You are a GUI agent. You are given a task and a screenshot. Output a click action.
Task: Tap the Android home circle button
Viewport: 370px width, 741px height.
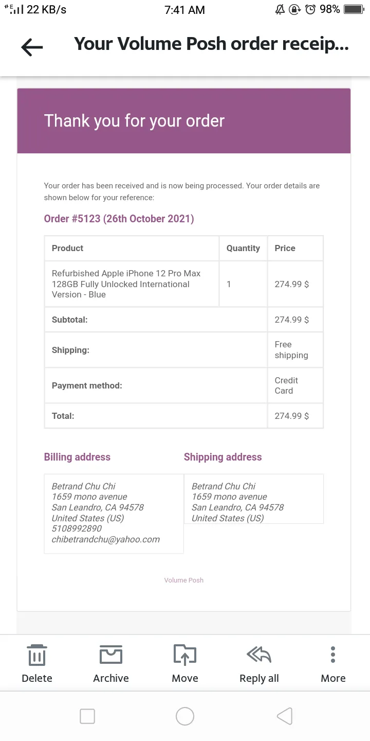coord(185,716)
